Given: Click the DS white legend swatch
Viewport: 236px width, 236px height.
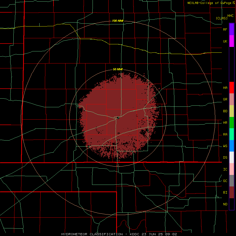Looking at the screenshot, I should coord(232,157).
